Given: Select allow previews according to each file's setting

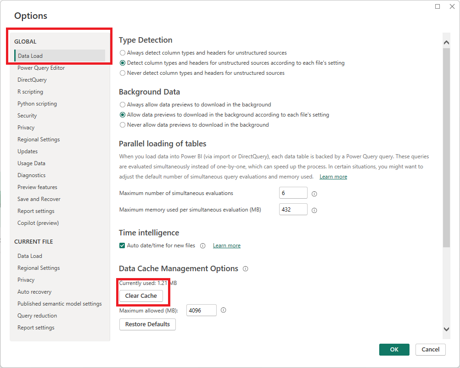Looking at the screenshot, I should click(123, 115).
